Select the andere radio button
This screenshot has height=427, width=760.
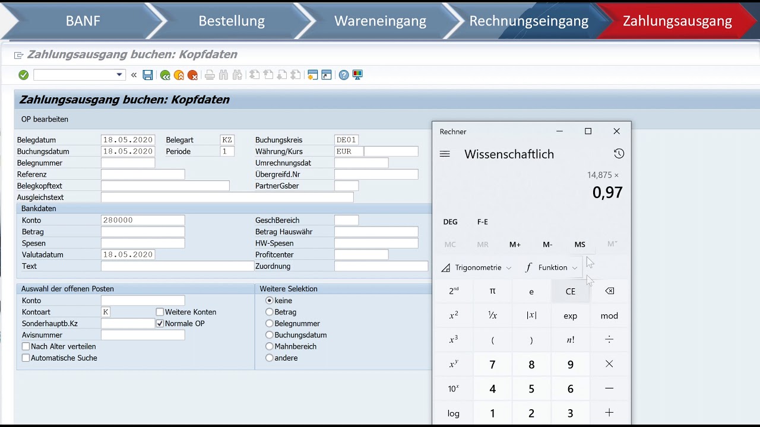point(269,358)
